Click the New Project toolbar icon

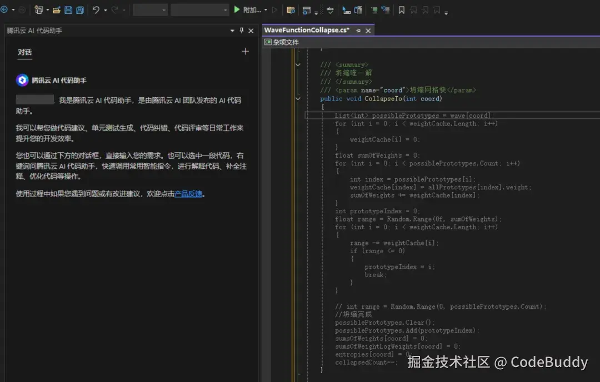(39, 10)
